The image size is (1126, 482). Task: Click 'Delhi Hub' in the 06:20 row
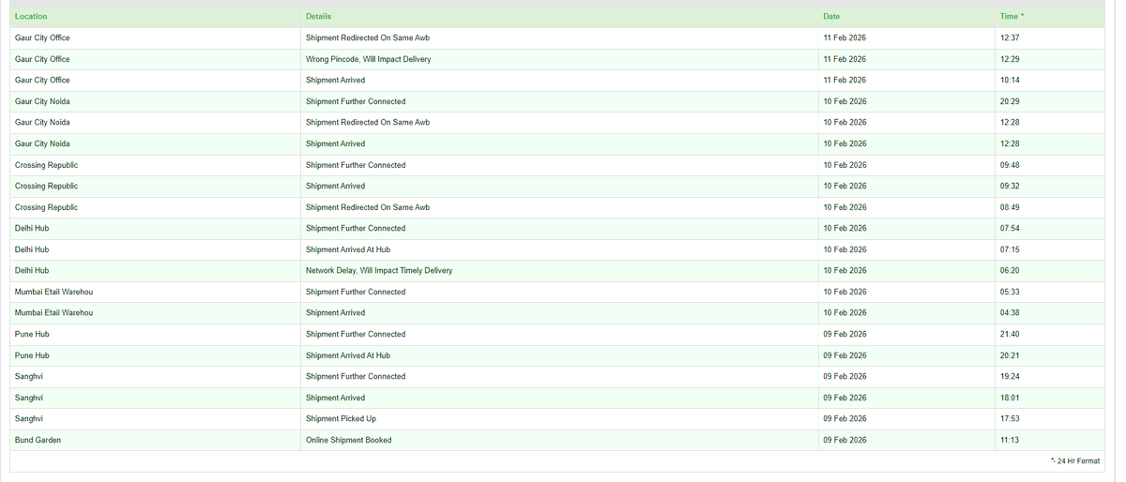(32, 271)
